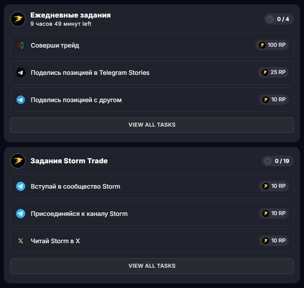Expand the Storm Trade 0/19 chevron
Viewport: 304px width, 288px height.
(x=267, y=161)
